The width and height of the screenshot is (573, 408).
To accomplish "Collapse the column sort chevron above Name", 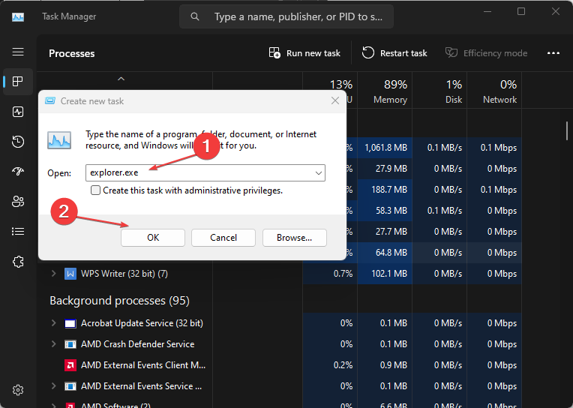I will pyautogui.click(x=121, y=79).
